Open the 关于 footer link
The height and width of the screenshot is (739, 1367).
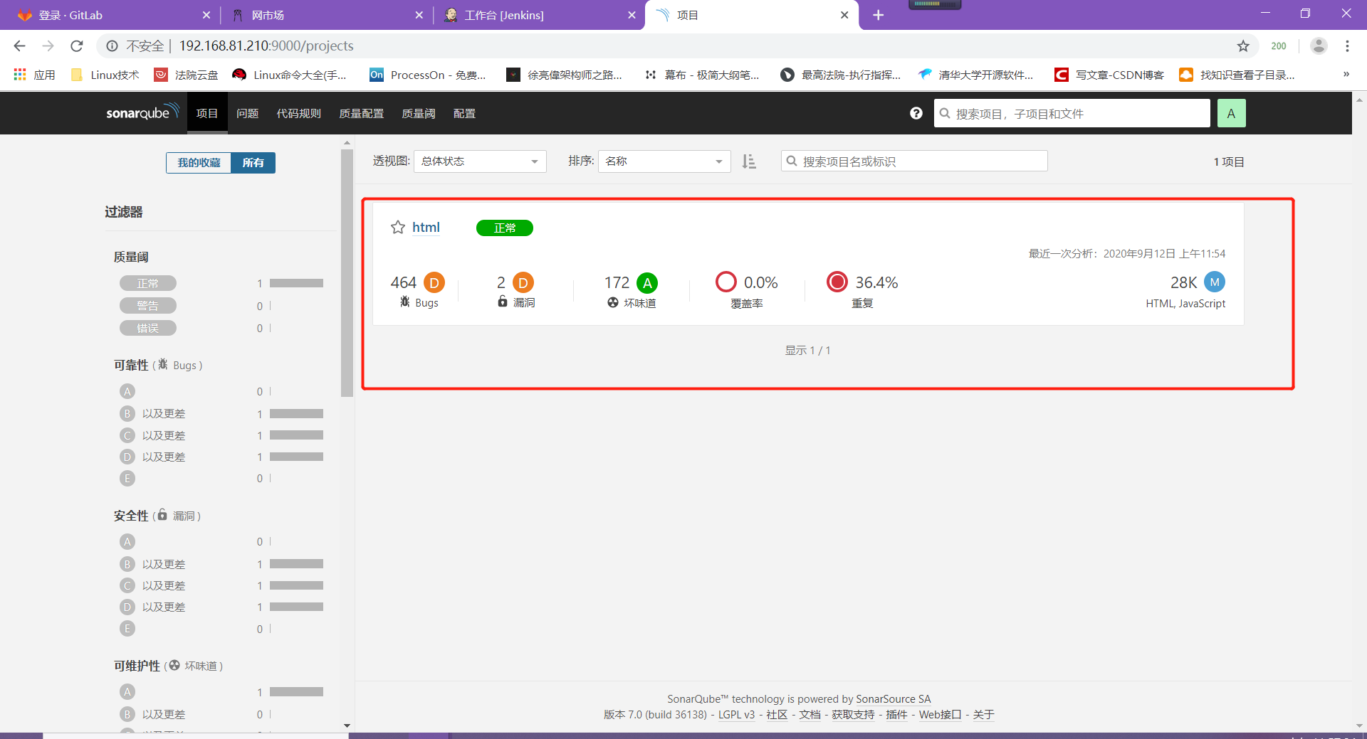pos(983,714)
